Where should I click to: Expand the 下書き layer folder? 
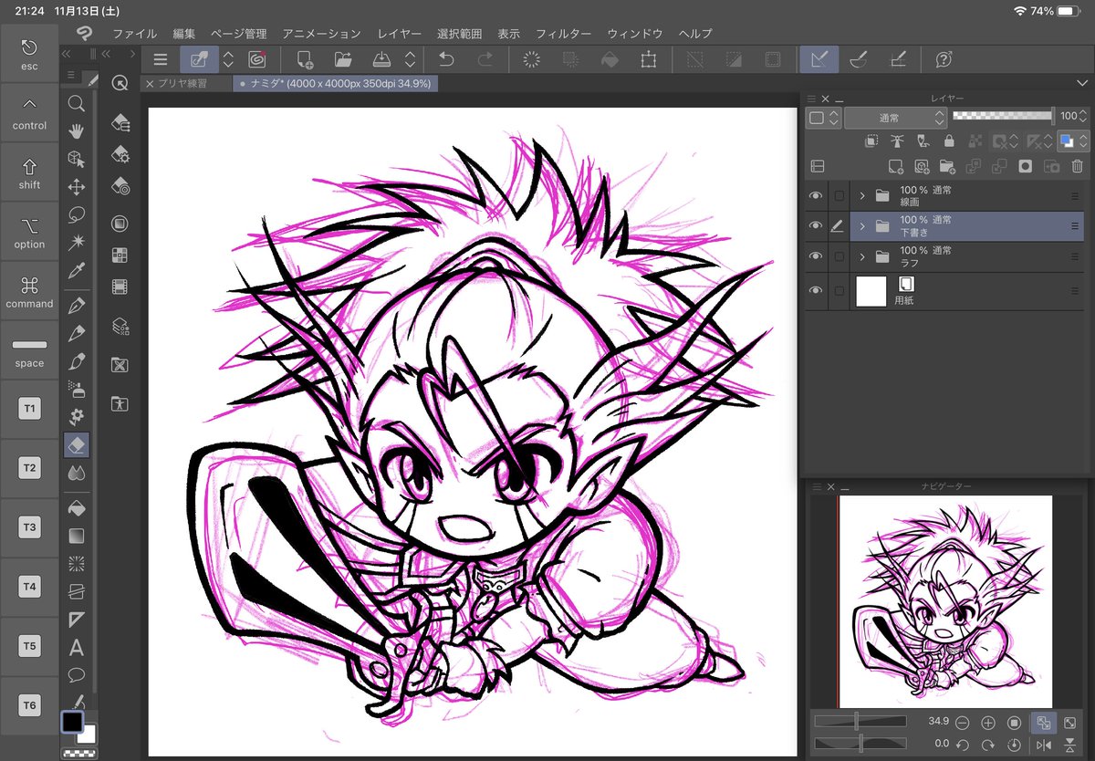click(861, 226)
